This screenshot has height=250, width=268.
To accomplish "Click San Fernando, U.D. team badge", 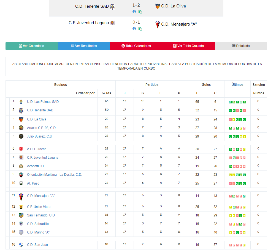I will [21, 215].
